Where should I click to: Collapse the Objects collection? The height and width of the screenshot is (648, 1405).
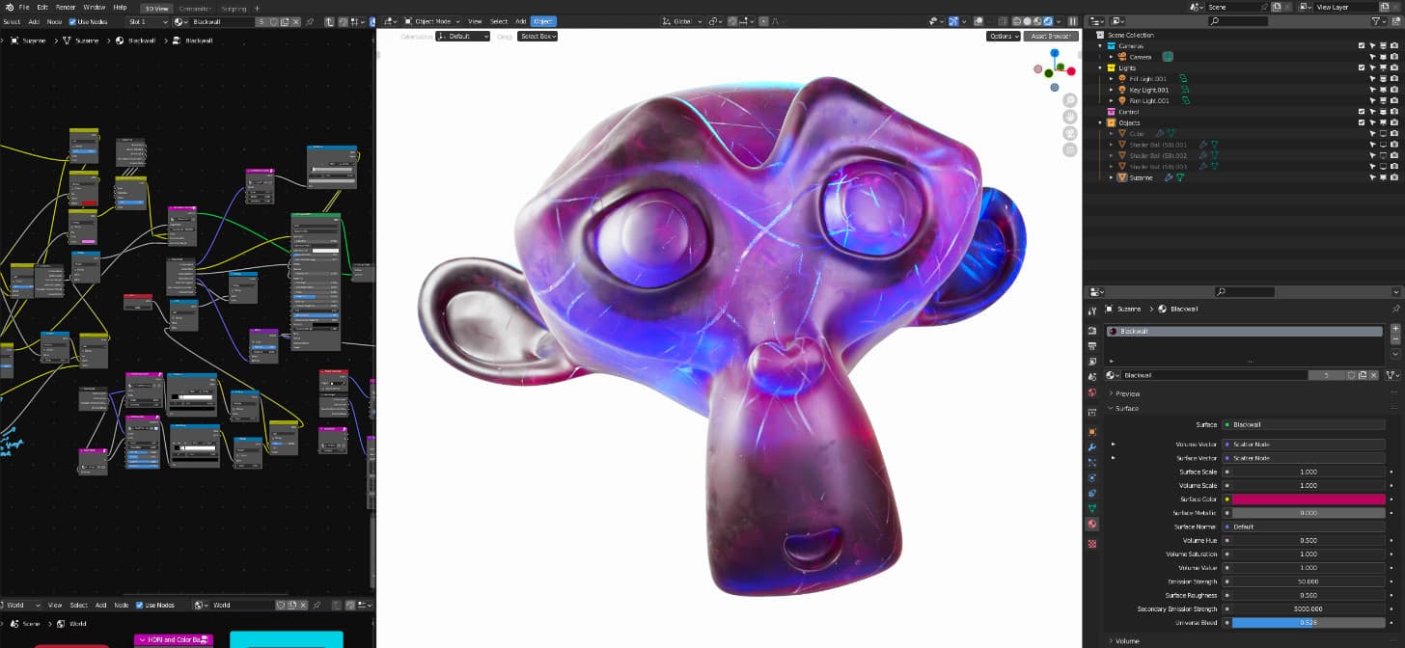pos(1100,122)
